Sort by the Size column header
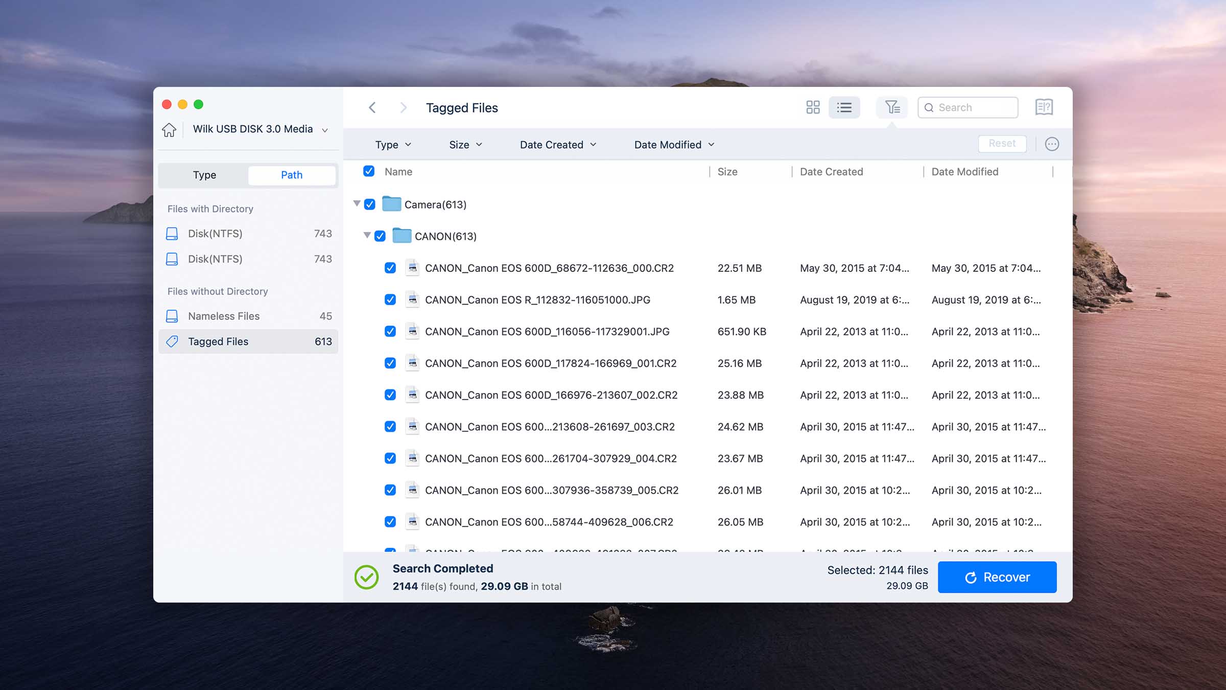This screenshot has height=690, width=1226. click(727, 172)
